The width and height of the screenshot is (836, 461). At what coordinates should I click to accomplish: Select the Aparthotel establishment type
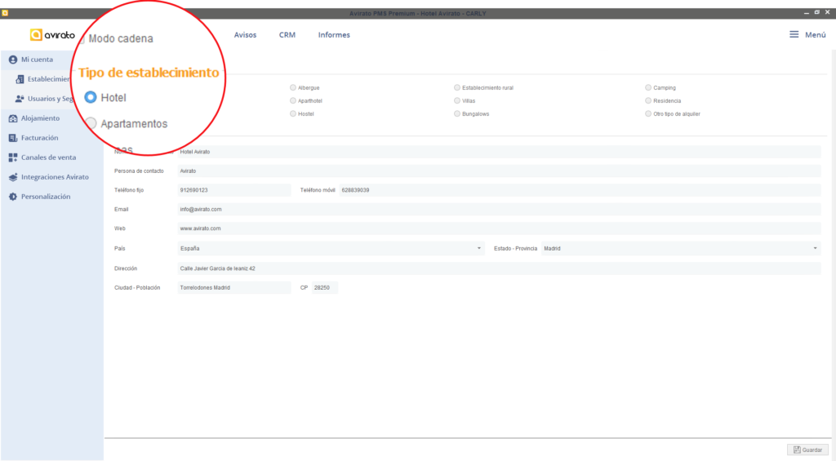293,100
